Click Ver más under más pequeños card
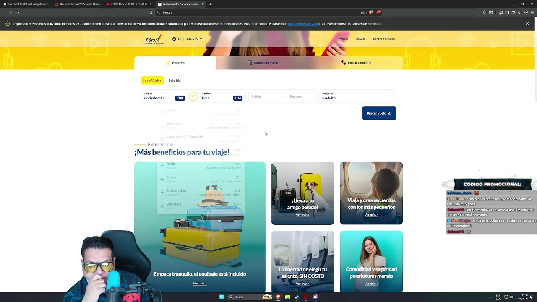Image resolution: width=537 pixels, height=302 pixels. (371, 215)
